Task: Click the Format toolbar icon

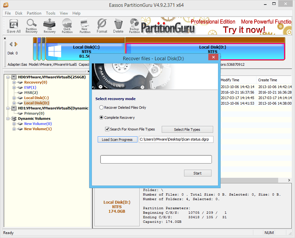Action: coord(102,26)
